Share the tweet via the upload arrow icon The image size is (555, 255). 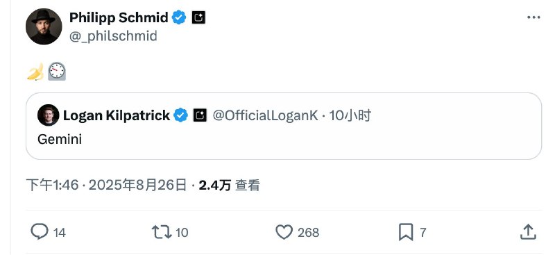[528, 232]
